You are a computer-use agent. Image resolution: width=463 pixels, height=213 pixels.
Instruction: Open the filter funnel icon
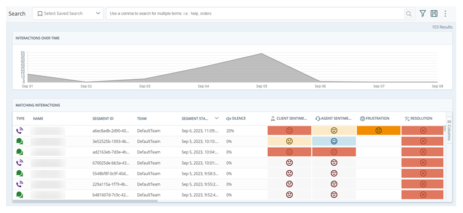[x=423, y=13]
